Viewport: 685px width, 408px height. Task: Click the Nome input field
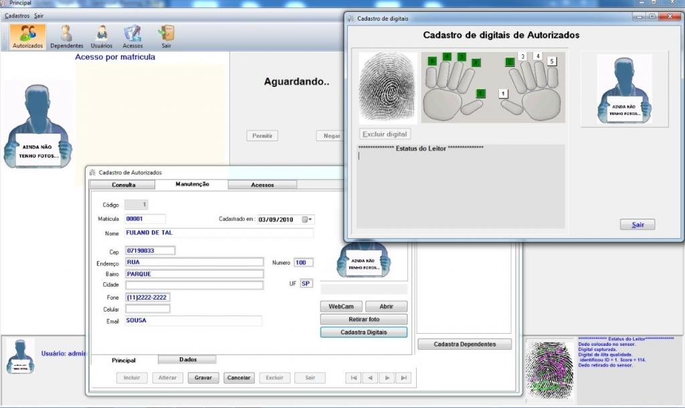tap(219, 233)
